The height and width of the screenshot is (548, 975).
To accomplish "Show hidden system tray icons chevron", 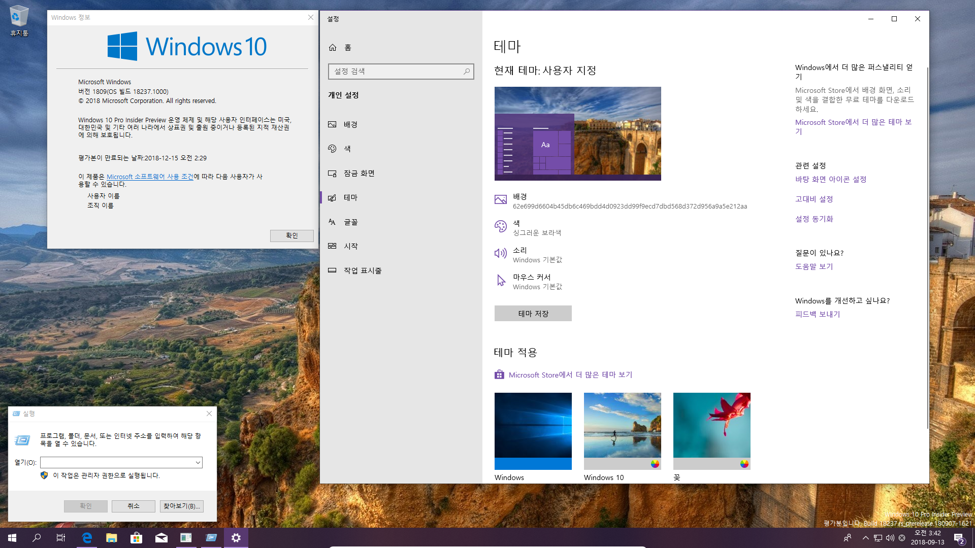I will tap(866, 538).
